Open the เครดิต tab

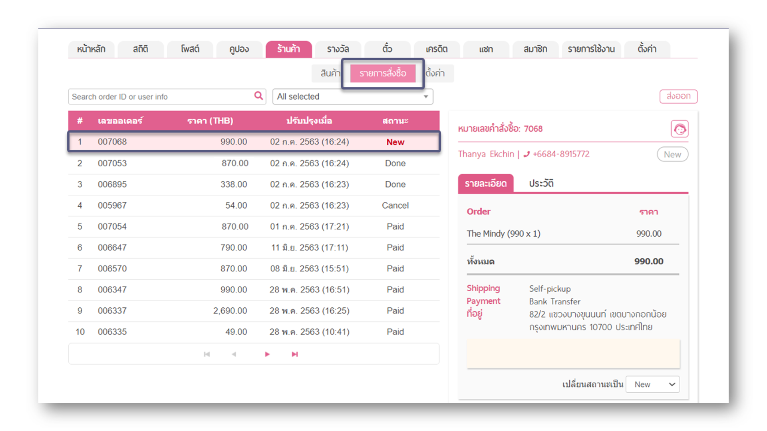(x=437, y=49)
